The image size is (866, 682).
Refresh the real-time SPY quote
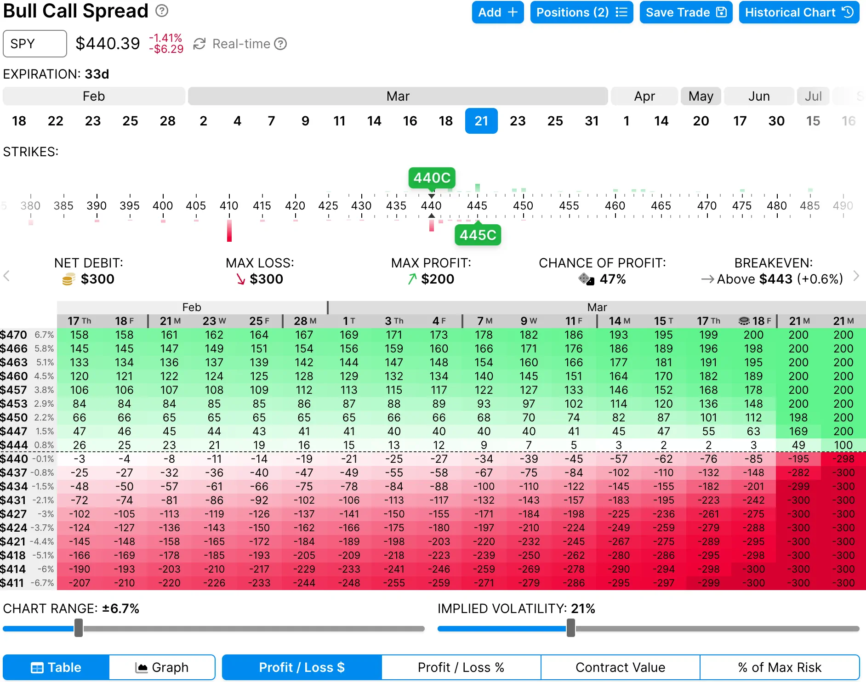199,44
